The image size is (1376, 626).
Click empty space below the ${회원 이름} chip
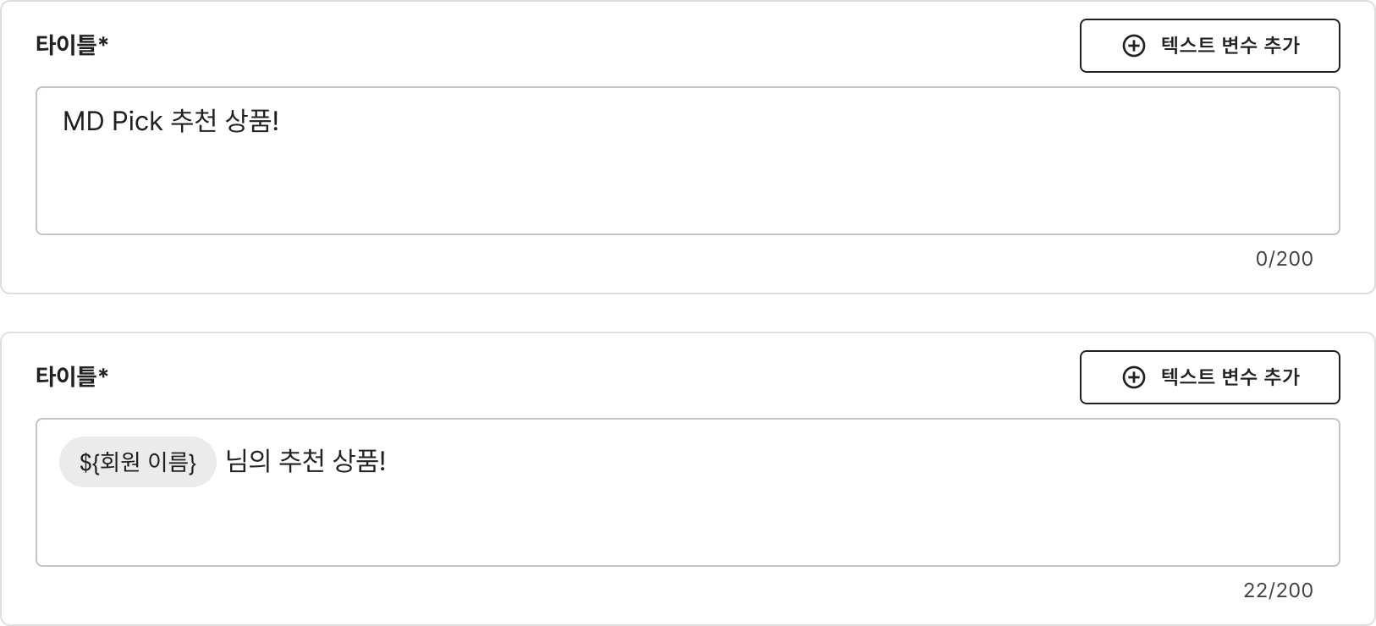[138, 529]
